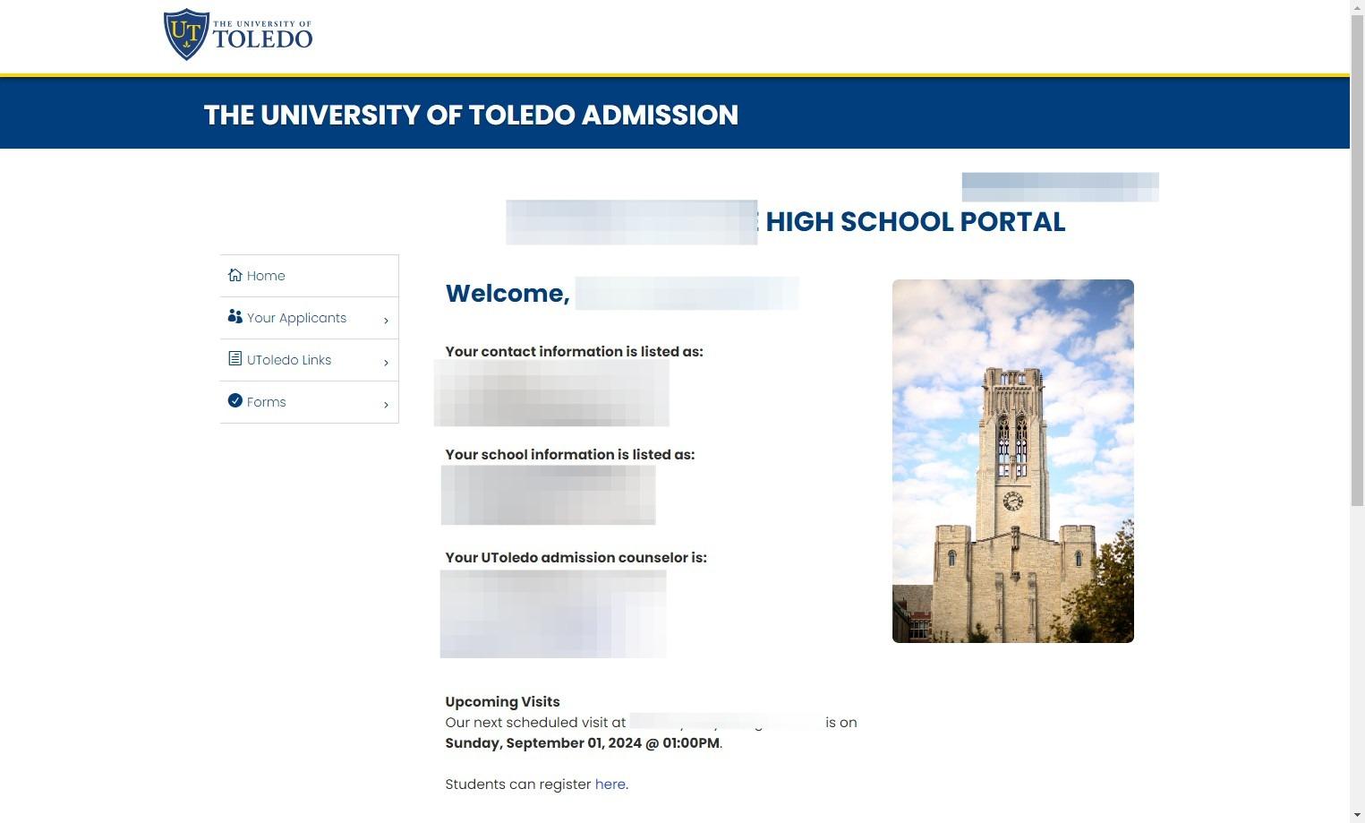Viewport: 1365px width, 823px height.
Task: Click the 'High School Portal' heading
Action: pos(915,222)
